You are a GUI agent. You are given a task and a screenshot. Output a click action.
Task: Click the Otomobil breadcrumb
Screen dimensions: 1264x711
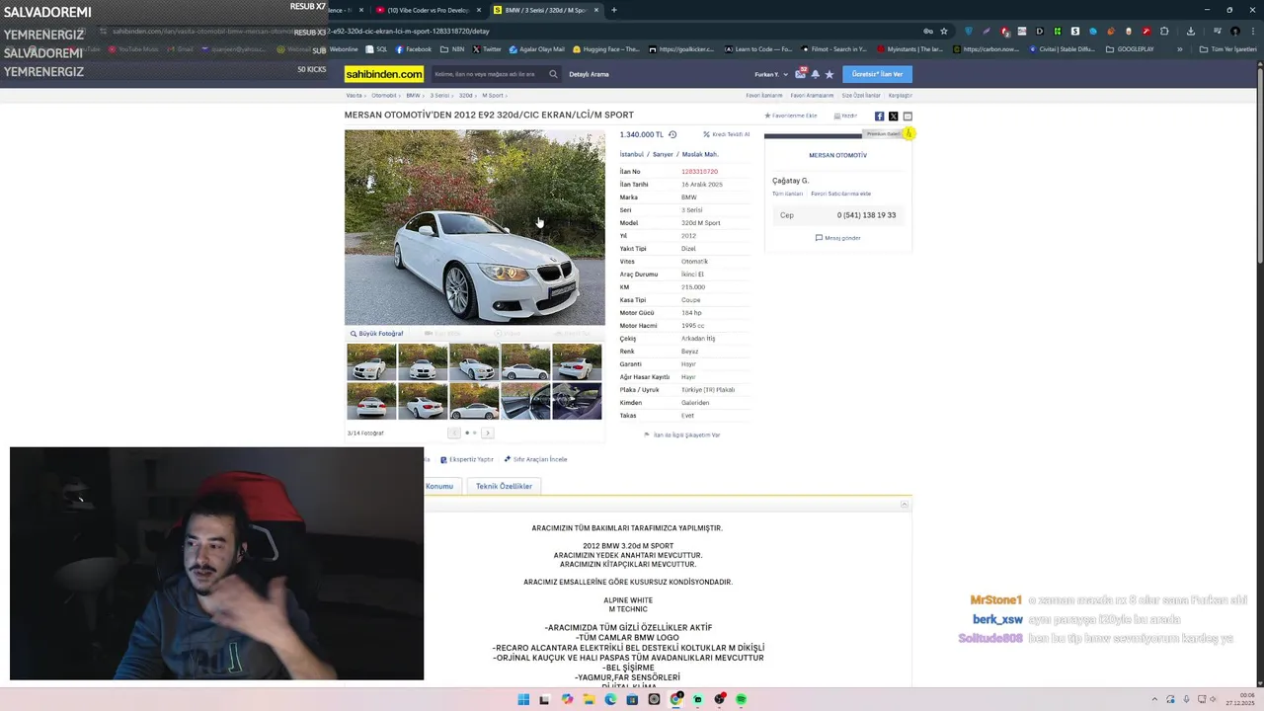(x=384, y=96)
